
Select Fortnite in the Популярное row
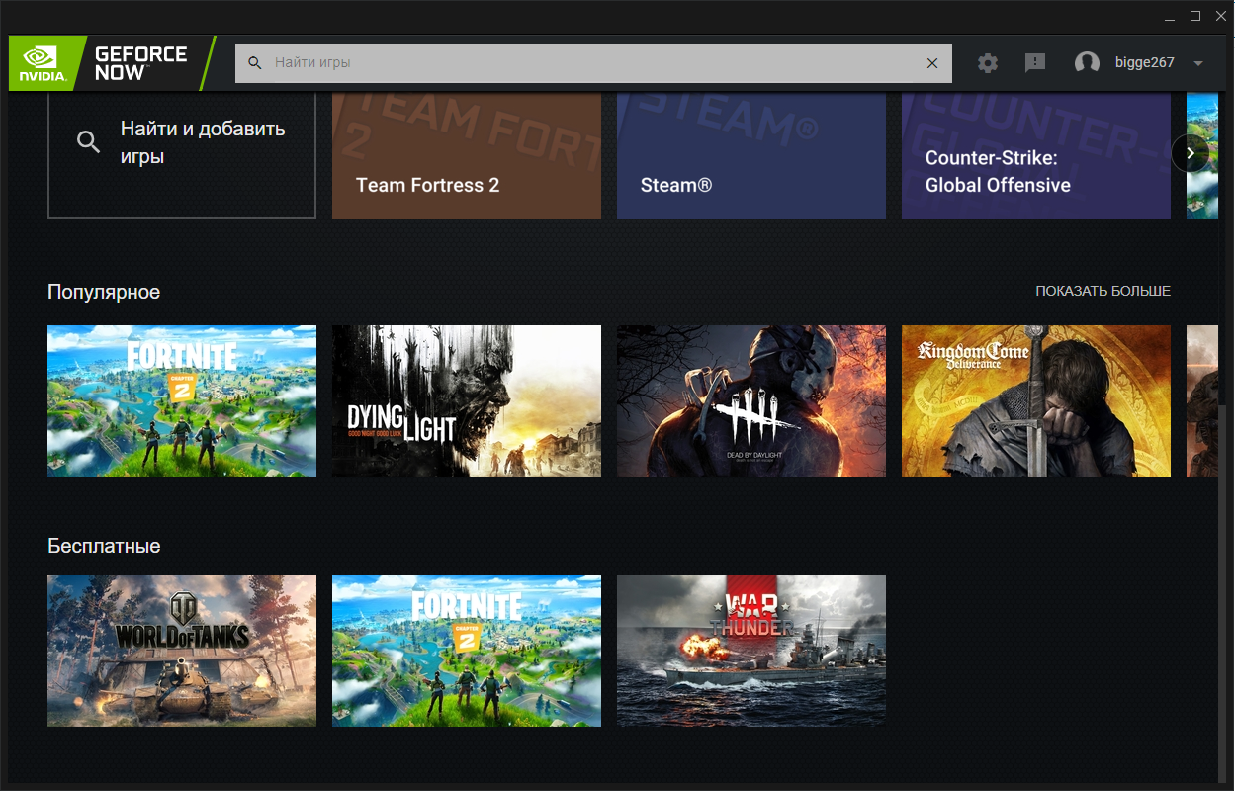coord(182,401)
